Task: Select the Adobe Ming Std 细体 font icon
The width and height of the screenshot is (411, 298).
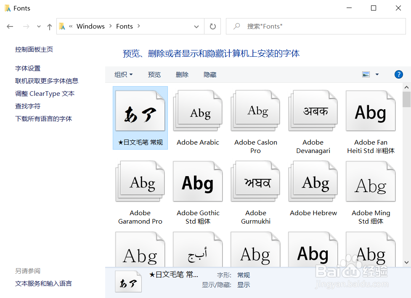Action: (x=371, y=182)
